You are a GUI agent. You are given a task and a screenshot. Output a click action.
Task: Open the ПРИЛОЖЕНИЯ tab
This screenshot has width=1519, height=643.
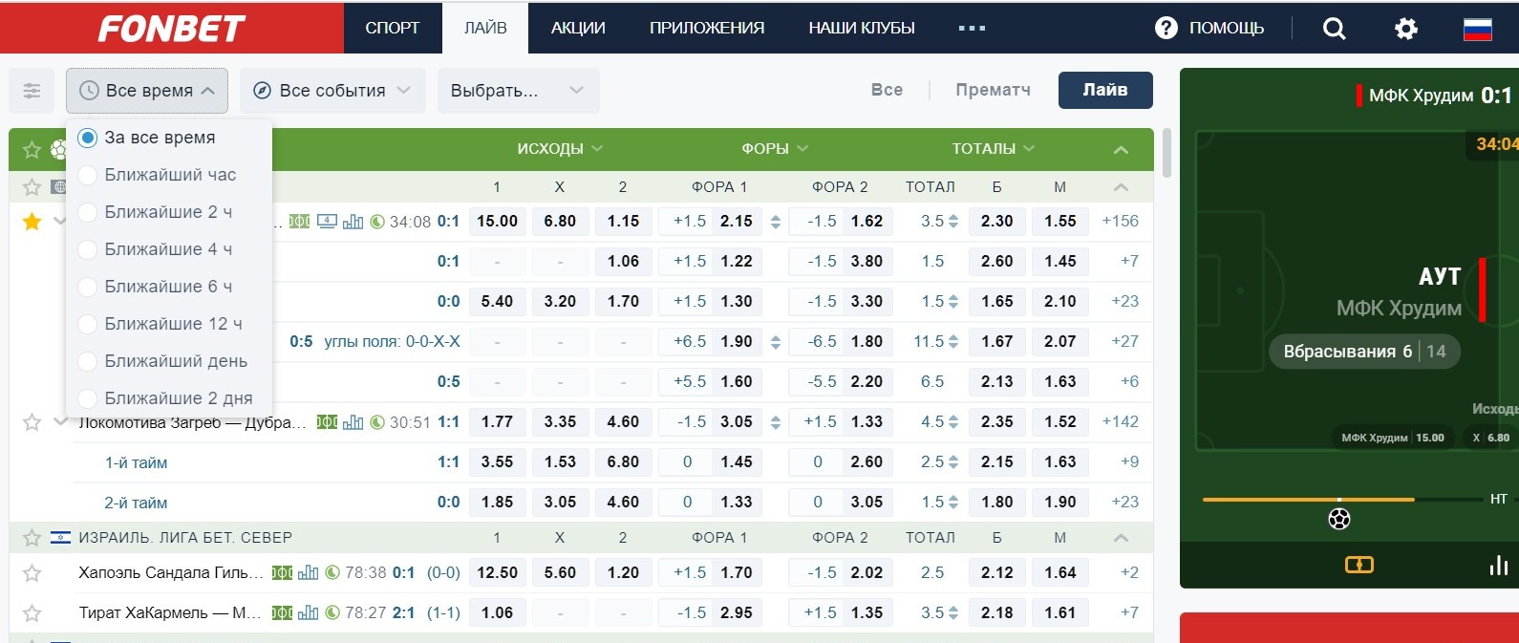coord(707,28)
